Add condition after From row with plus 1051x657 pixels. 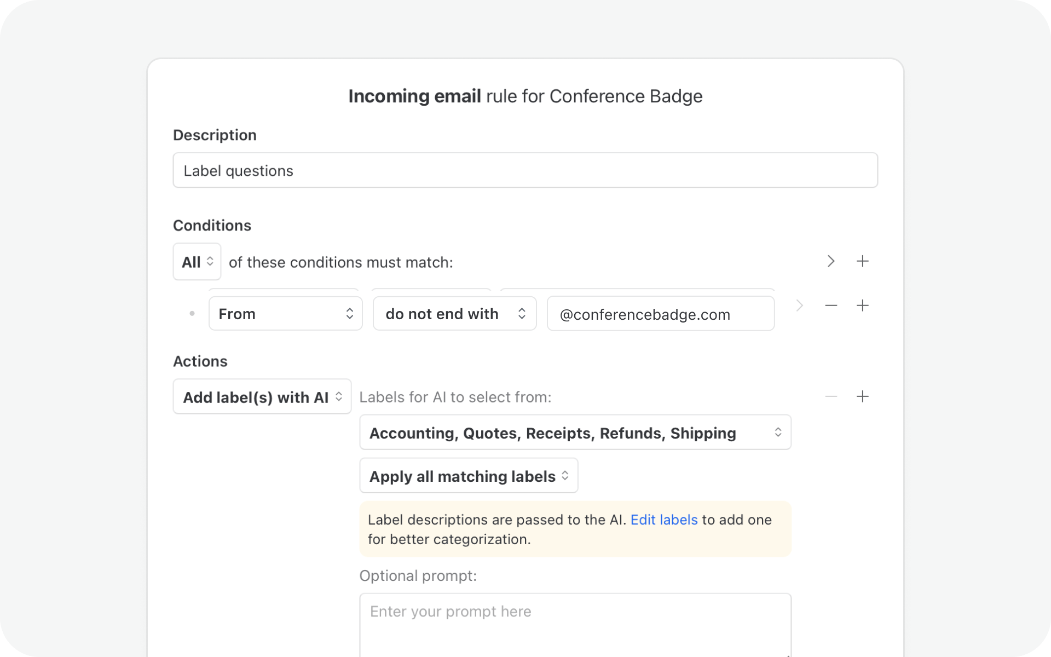(862, 306)
